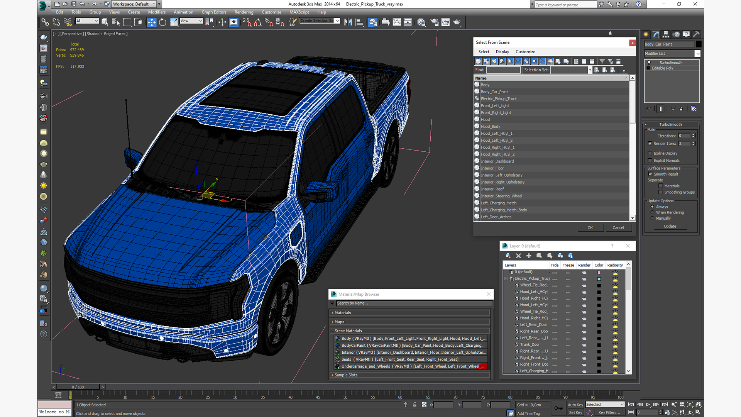Open the Material Editor icon
This screenshot has width=741, height=417.
pos(421,22)
